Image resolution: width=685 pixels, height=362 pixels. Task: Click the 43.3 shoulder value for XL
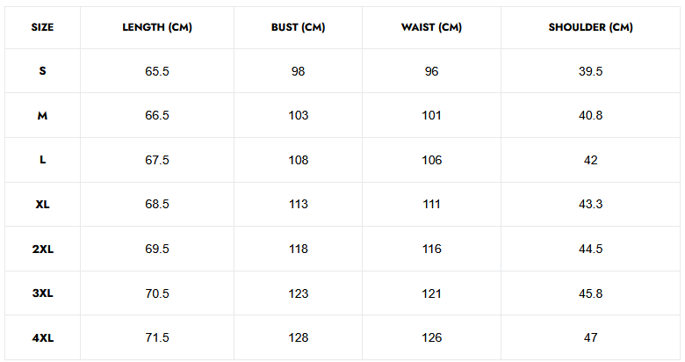pyautogui.click(x=590, y=205)
